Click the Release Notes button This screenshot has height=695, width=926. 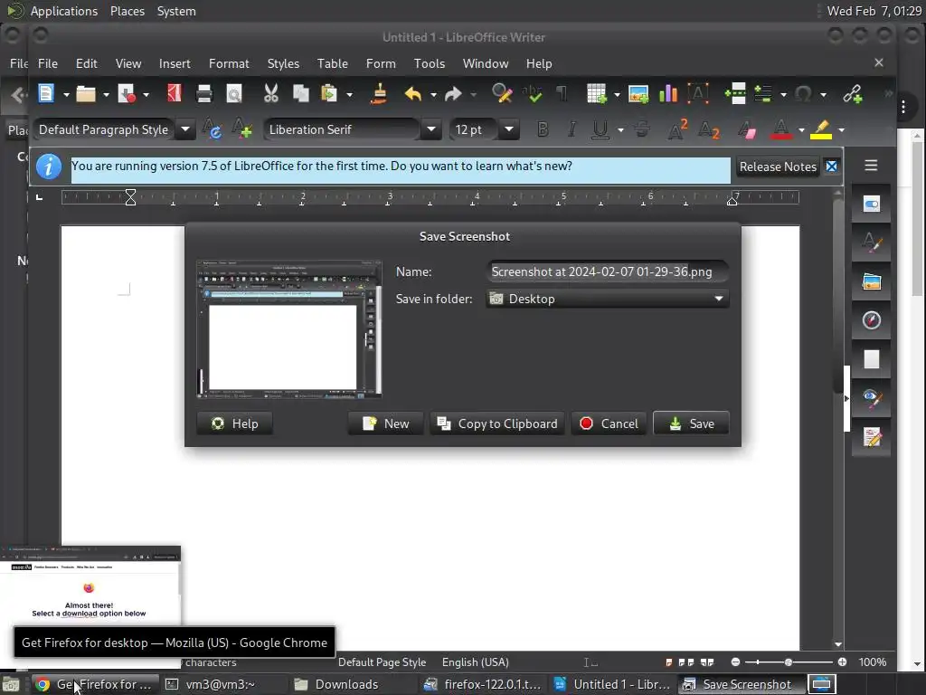(x=778, y=167)
